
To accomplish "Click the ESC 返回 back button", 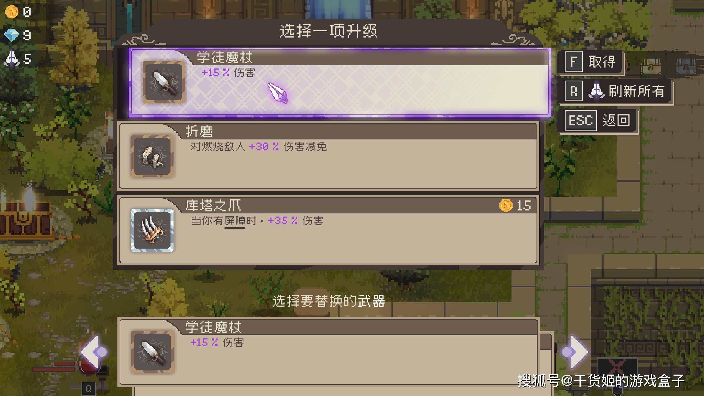I will click(598, 120).
